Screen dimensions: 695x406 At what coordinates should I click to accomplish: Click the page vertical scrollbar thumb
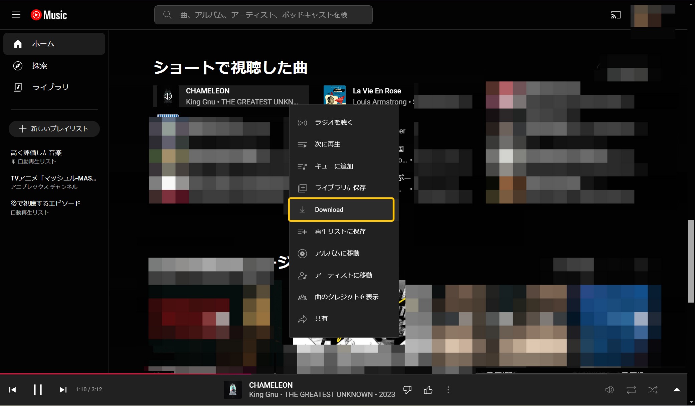pyautogui.click(x=691, y=261)
